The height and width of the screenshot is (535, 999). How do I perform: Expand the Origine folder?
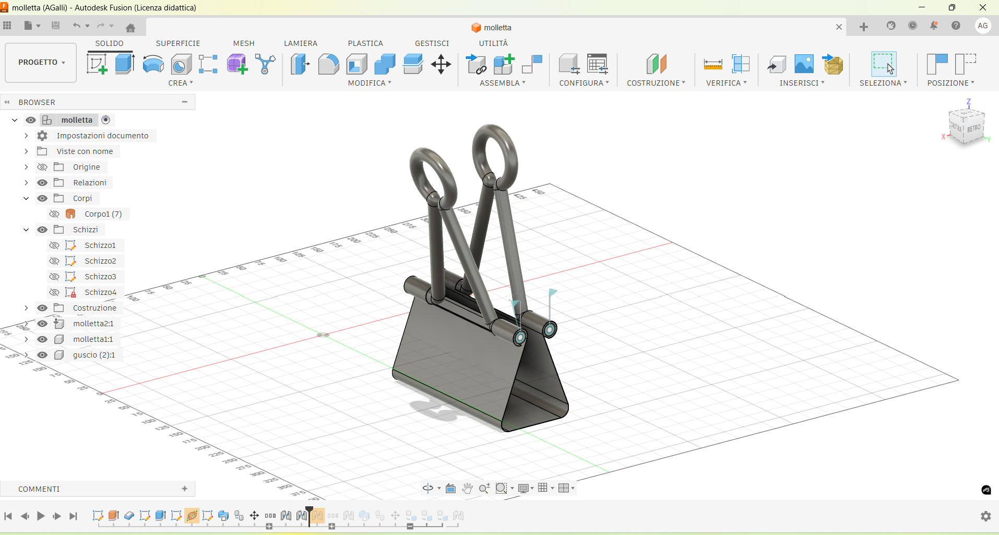pos(26,167)
